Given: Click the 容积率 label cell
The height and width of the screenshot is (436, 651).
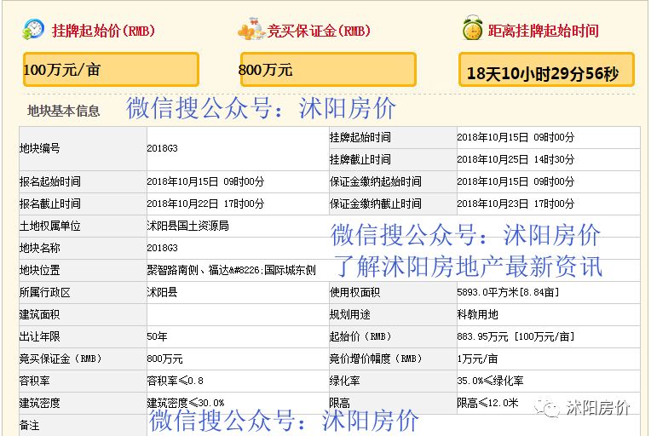Looking at the screenshot, I should tap(83, 381).
